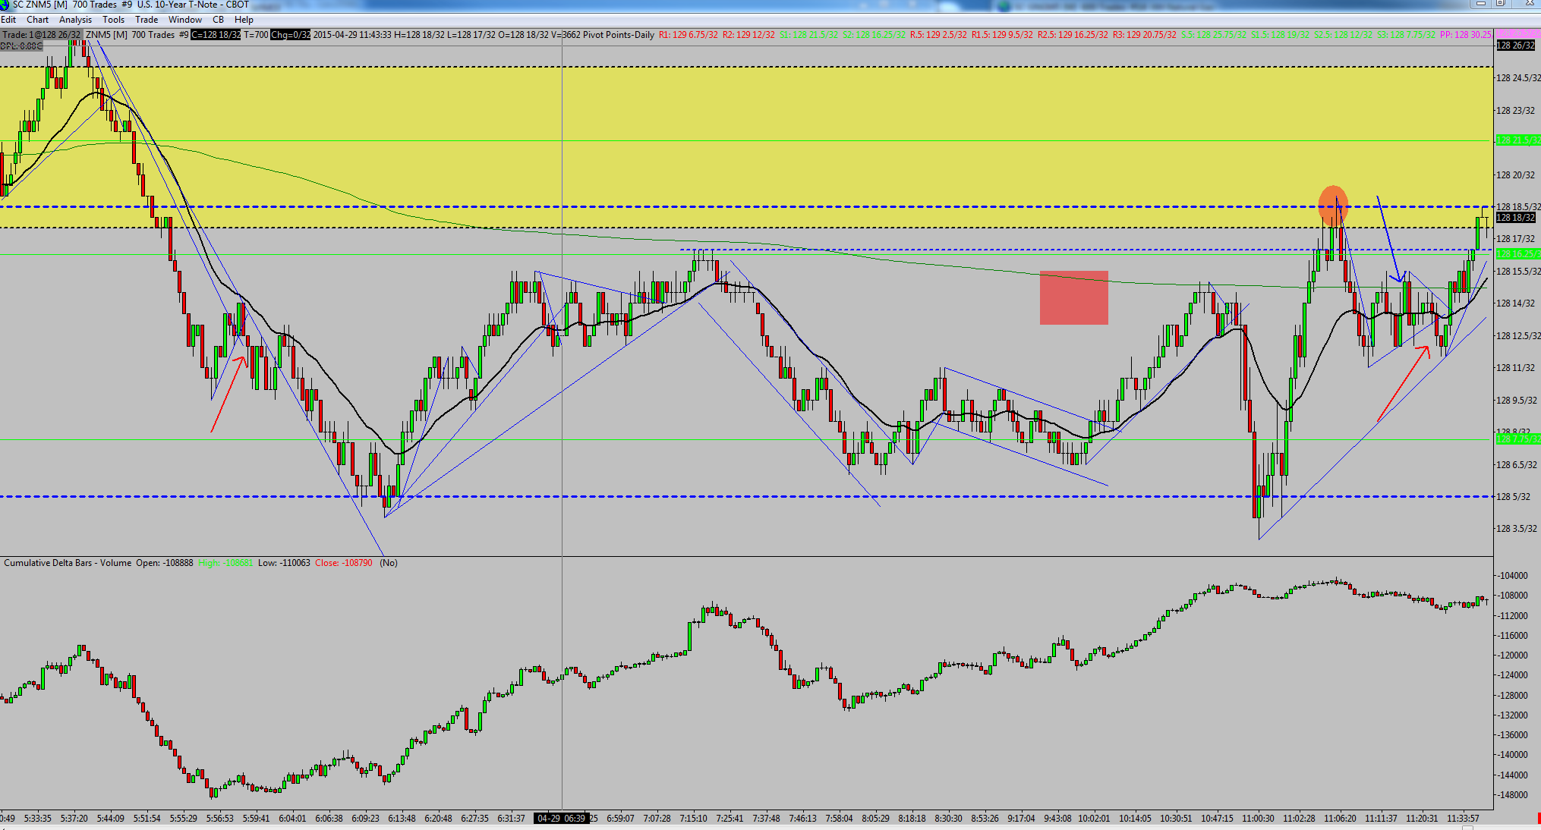
Task: Click the Sierra Chart globe icon in title bar
Action: 5,5
